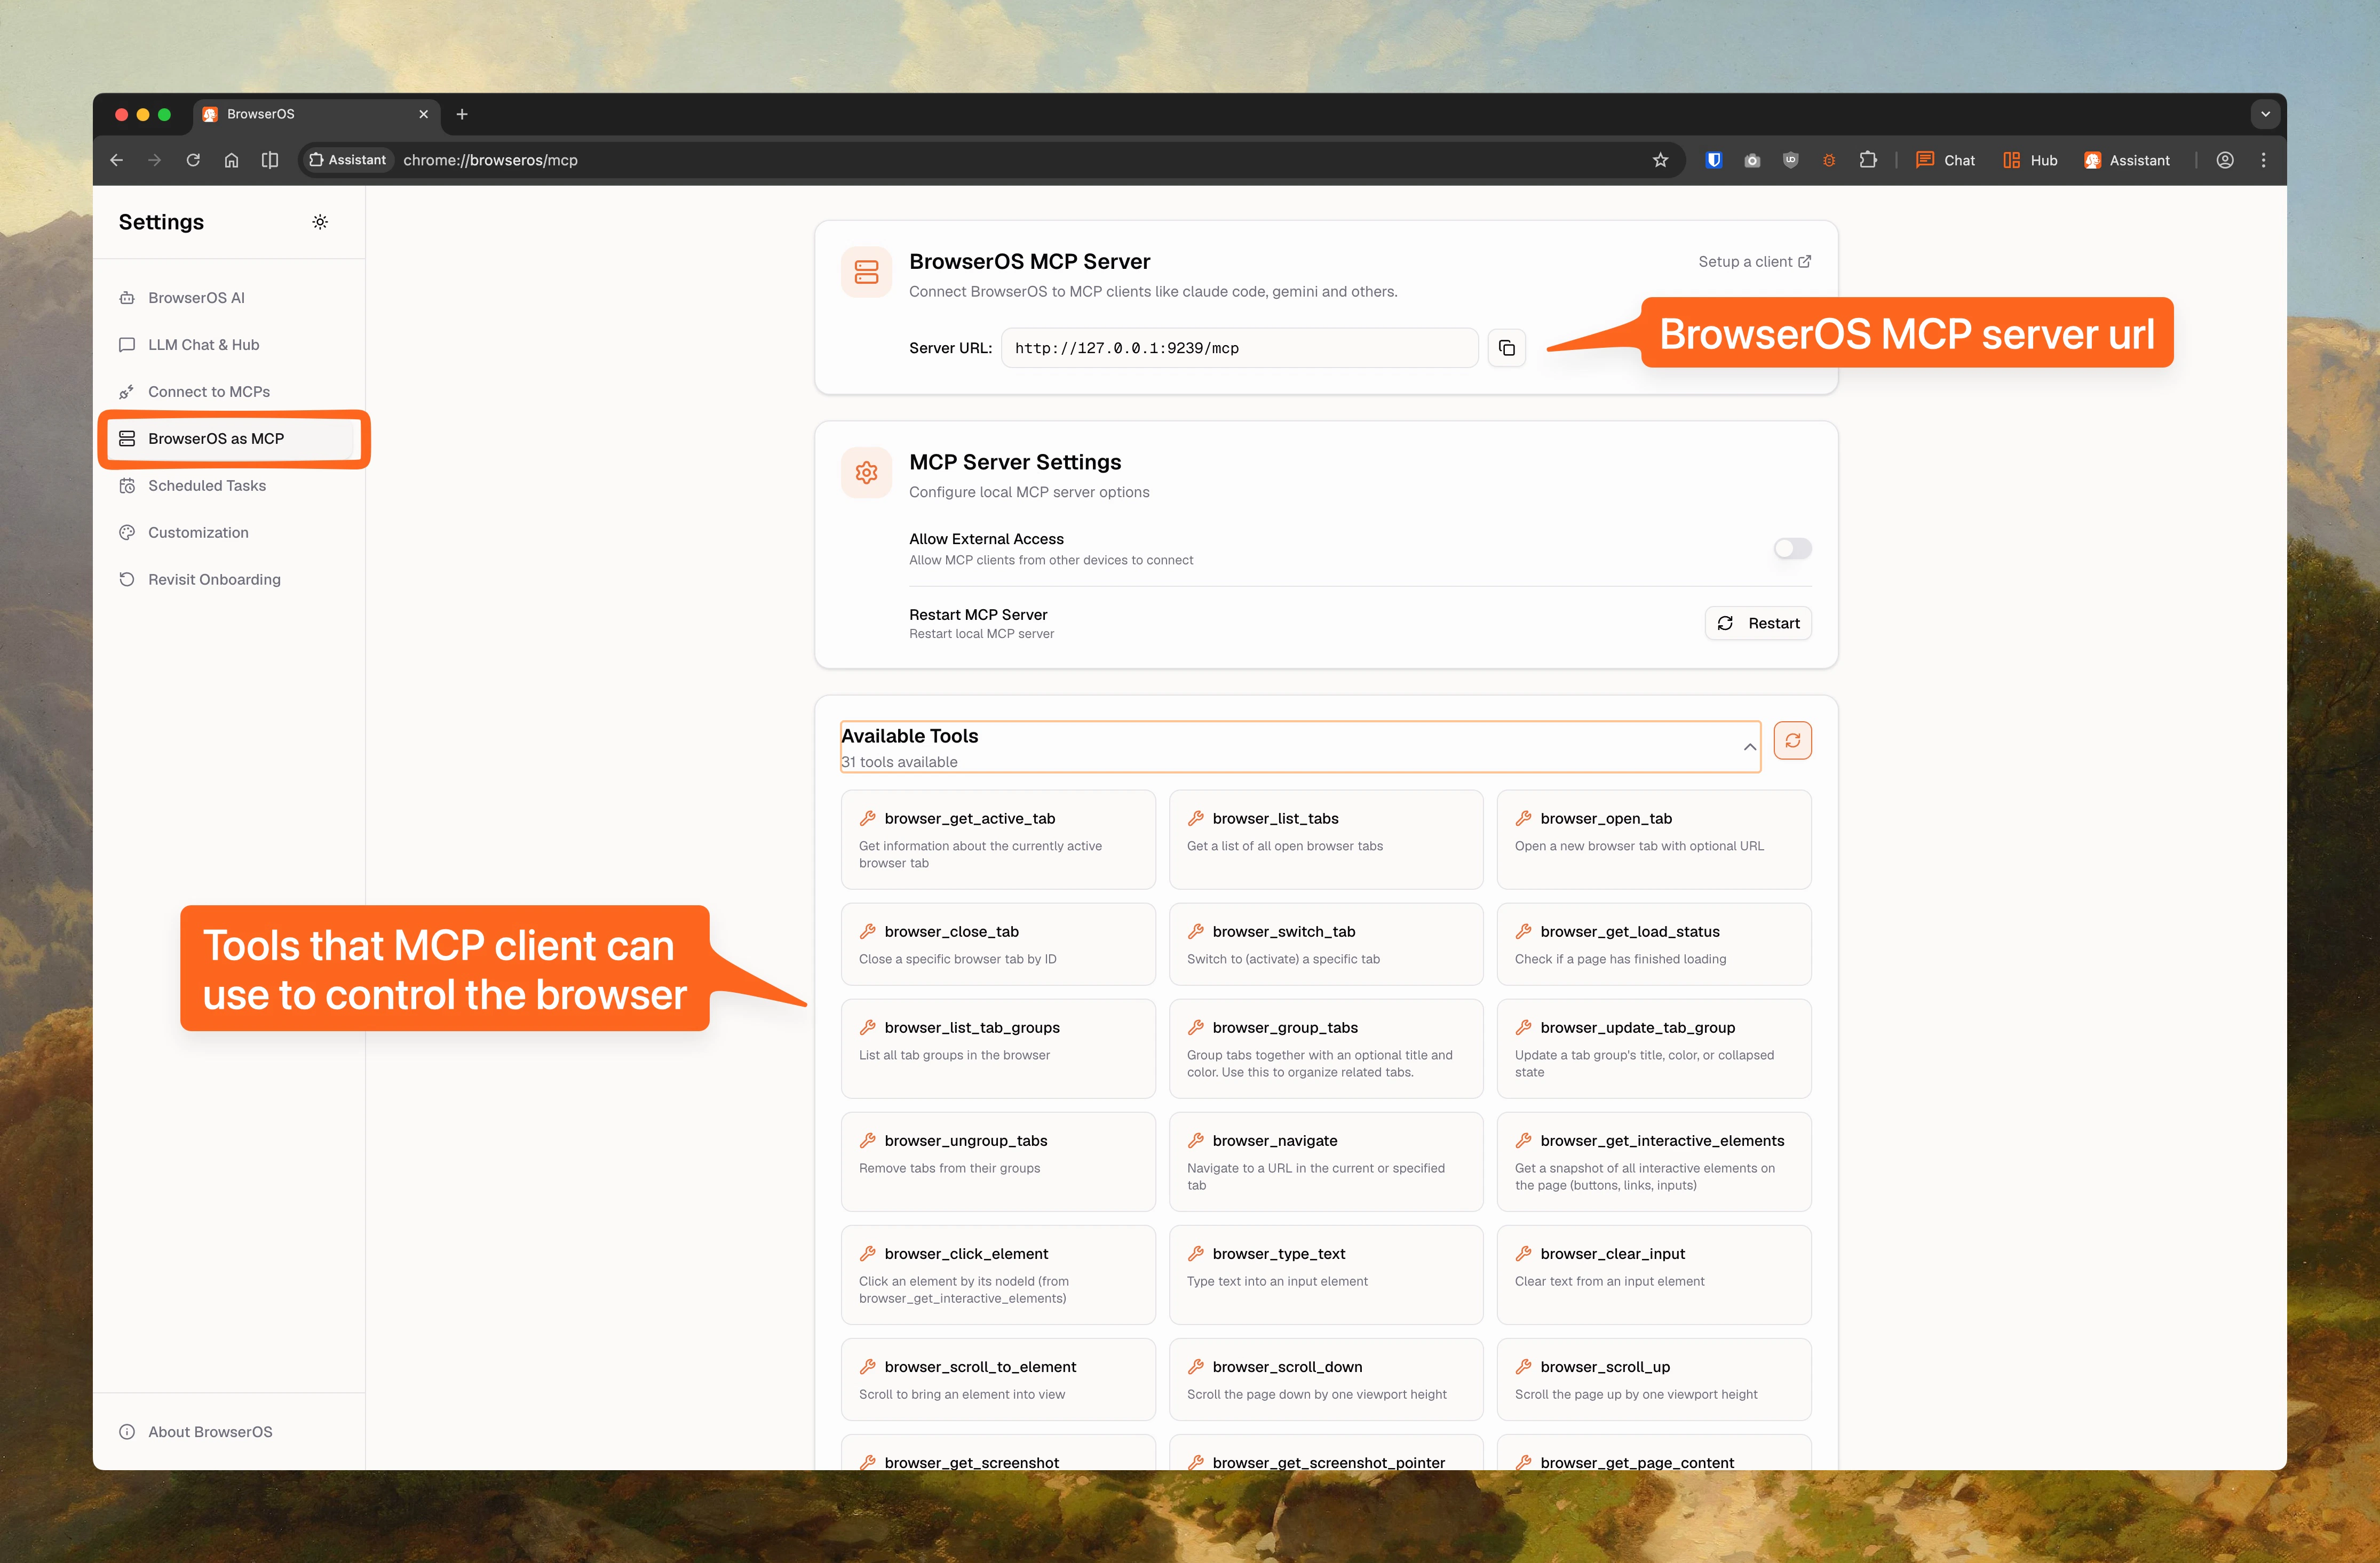Reload the current page
The image size is (2380, 1563).
[193, 160]
